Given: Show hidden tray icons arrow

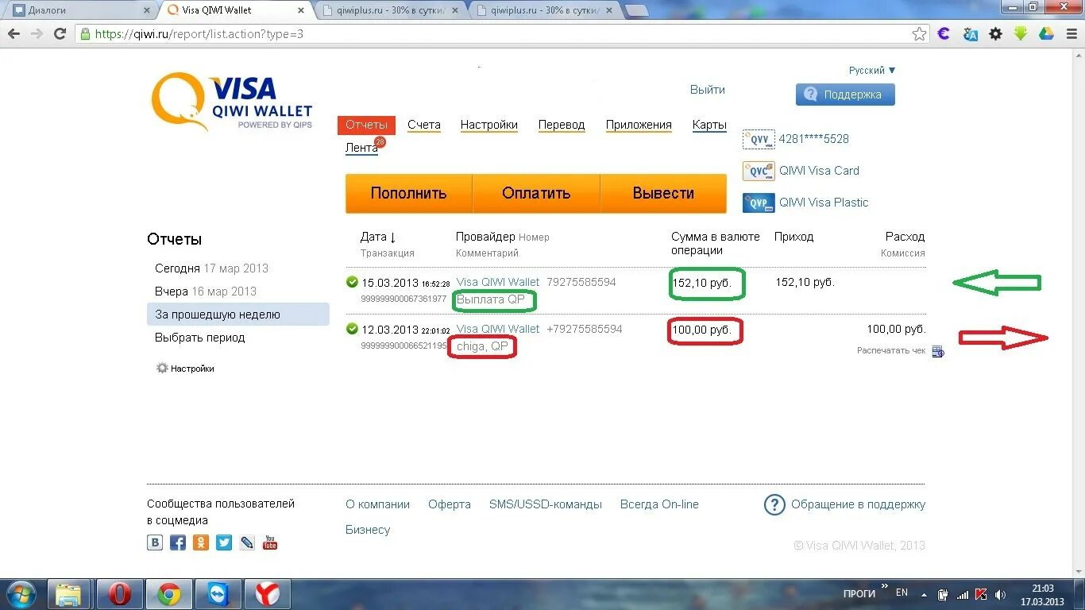Looking at the screenshot, I should click(x=924, y=594).
